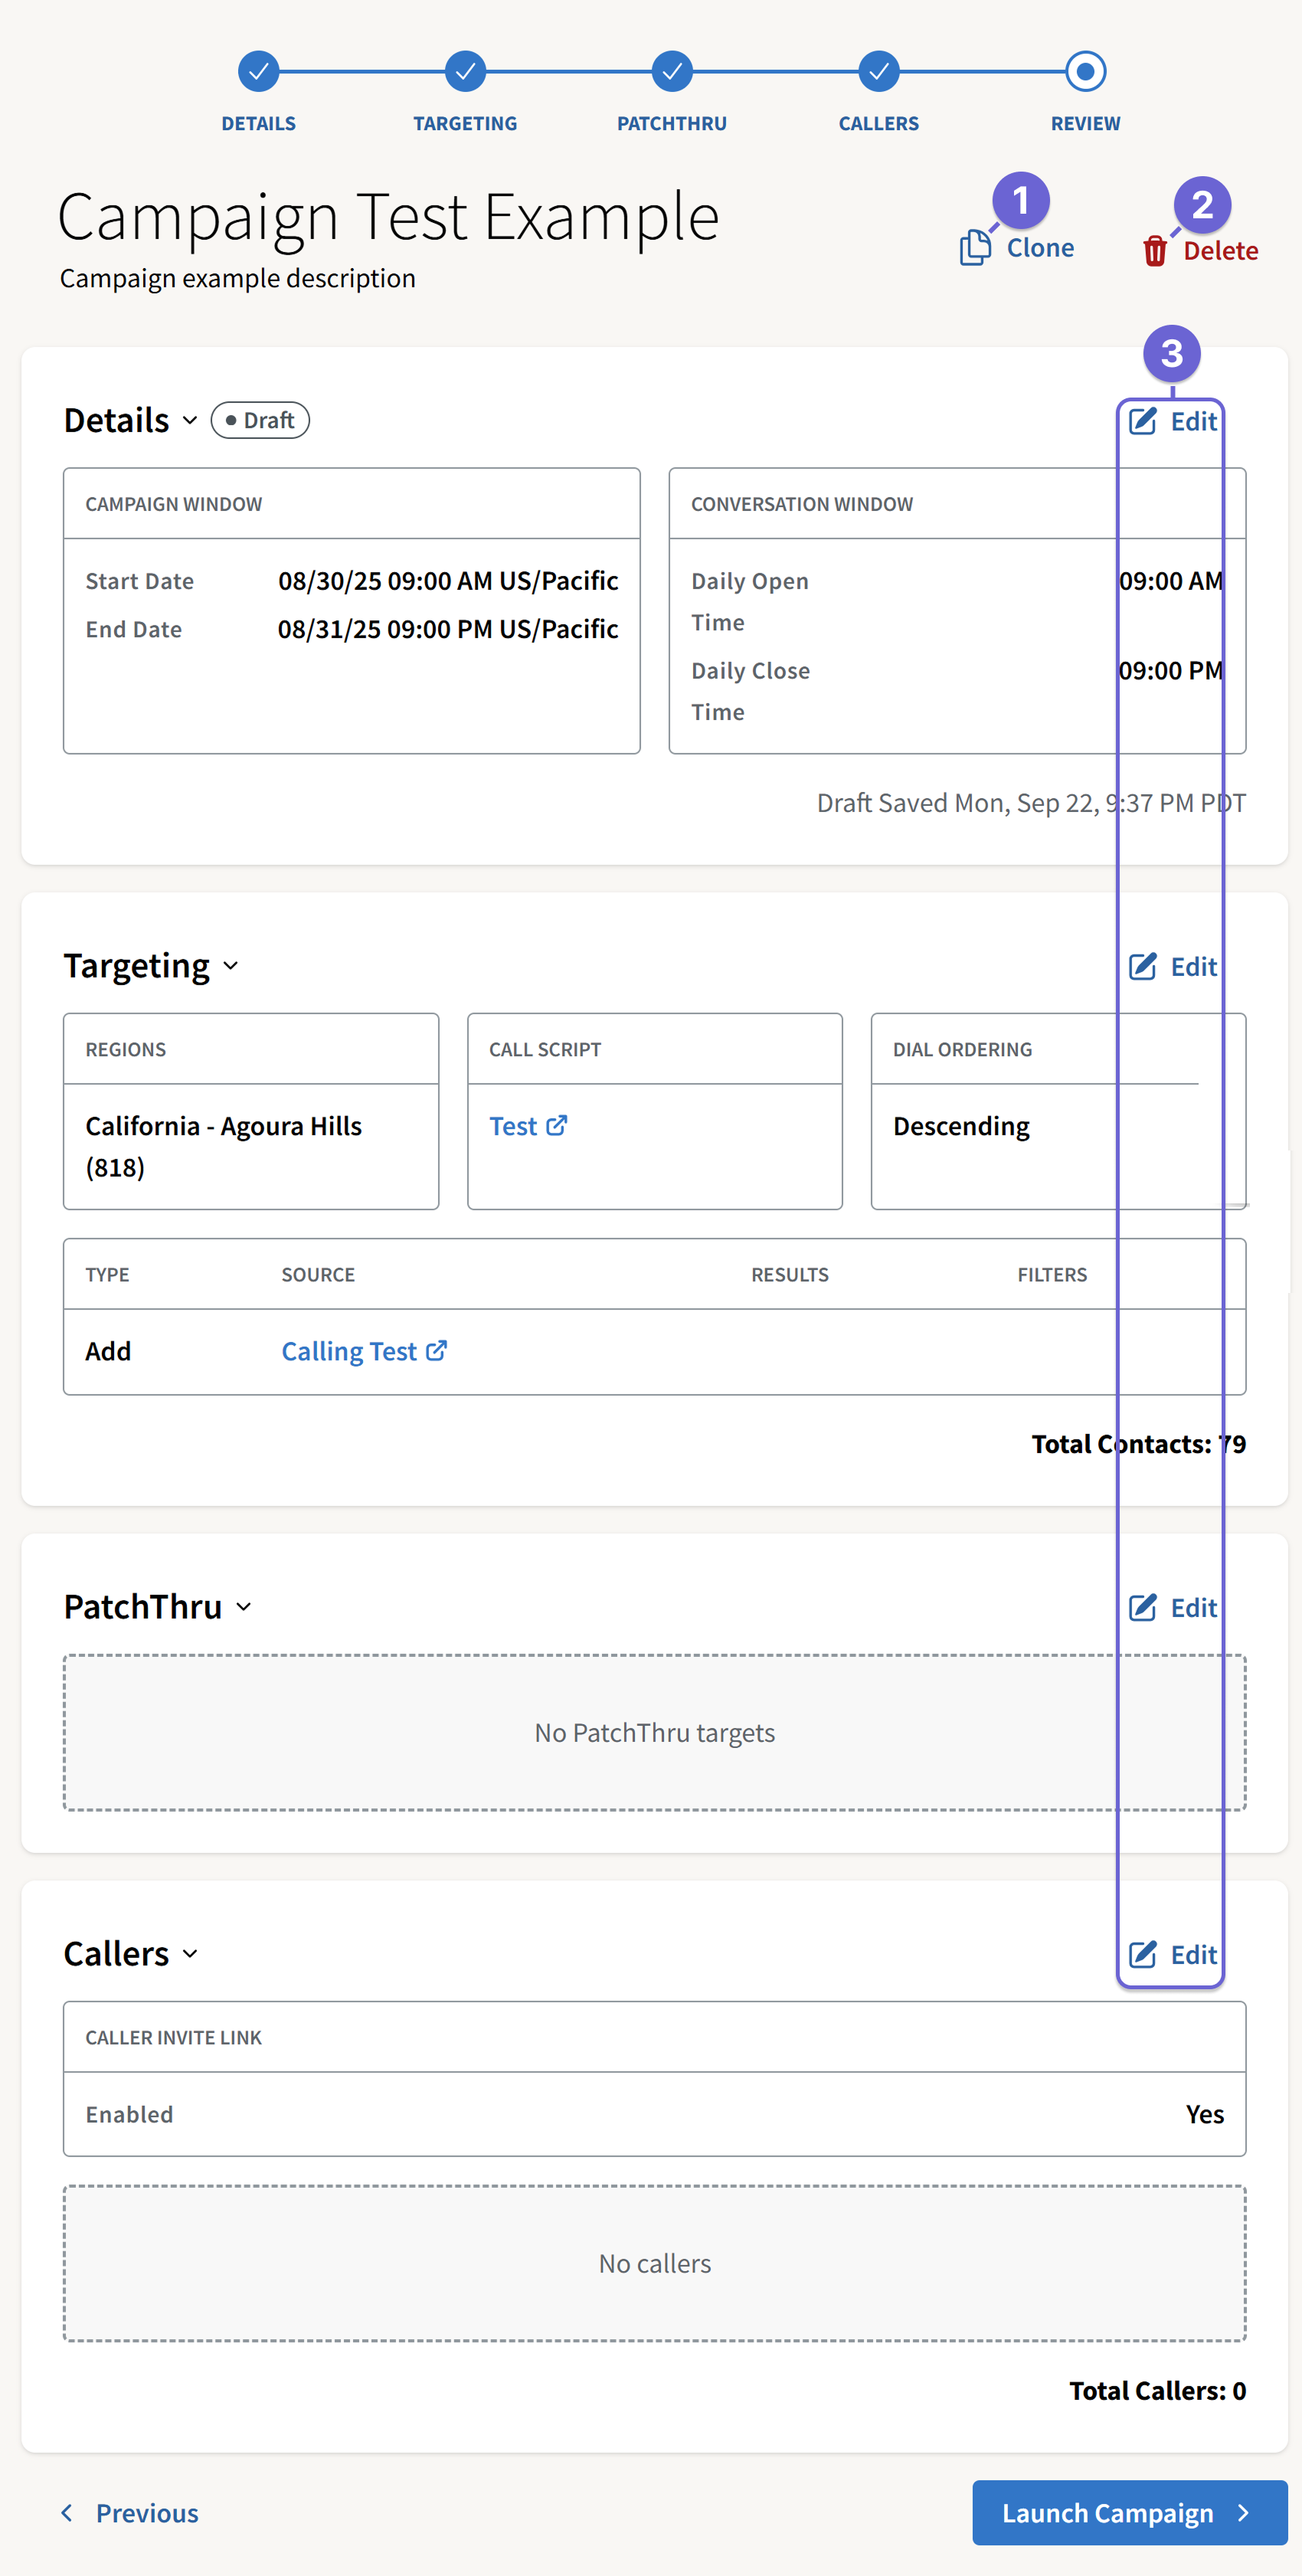Click the end date value 08/31/25 09:00 PM

(448, 629)
